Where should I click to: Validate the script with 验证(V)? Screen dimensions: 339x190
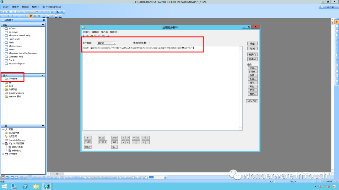coord(252,59)
